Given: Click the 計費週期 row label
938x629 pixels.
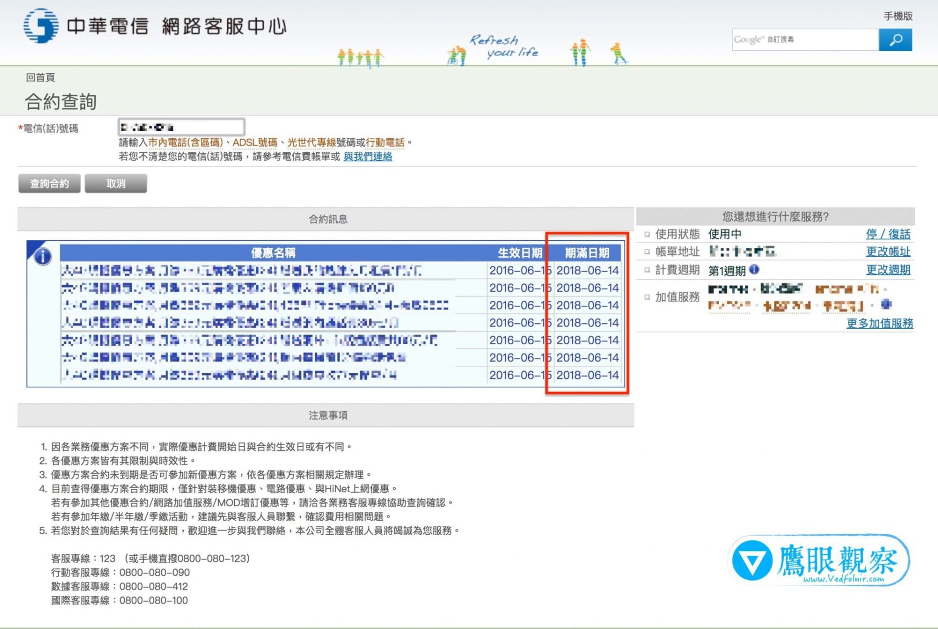Looking at the screenshot, I should [x=677, y=270].
